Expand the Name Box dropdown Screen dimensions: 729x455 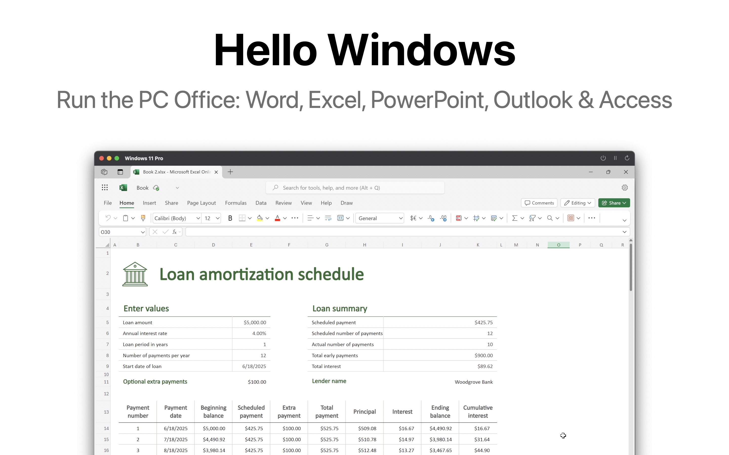143,232
